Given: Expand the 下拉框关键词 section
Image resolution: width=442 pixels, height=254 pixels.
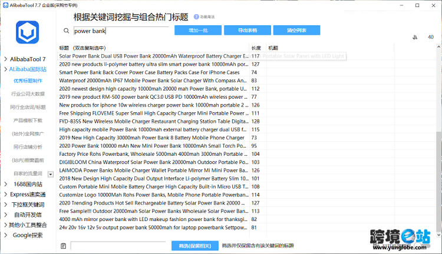Looking at the screenshot, I should [6, 205].
